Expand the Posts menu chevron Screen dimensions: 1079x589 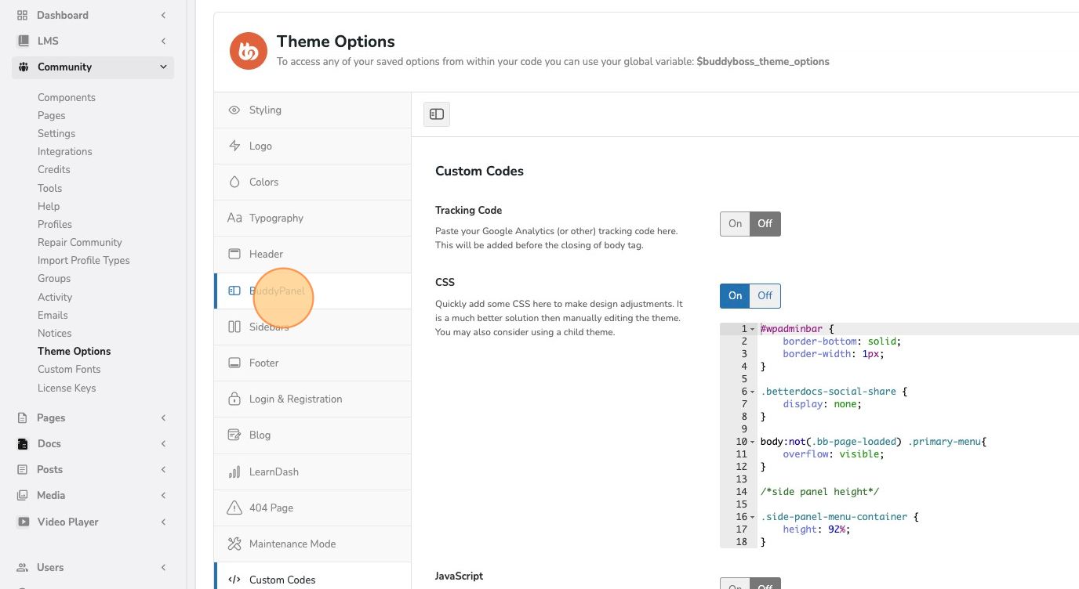[x=163, y=469]
